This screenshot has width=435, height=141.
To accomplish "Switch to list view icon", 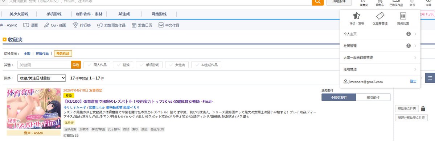I will point(430,78).
